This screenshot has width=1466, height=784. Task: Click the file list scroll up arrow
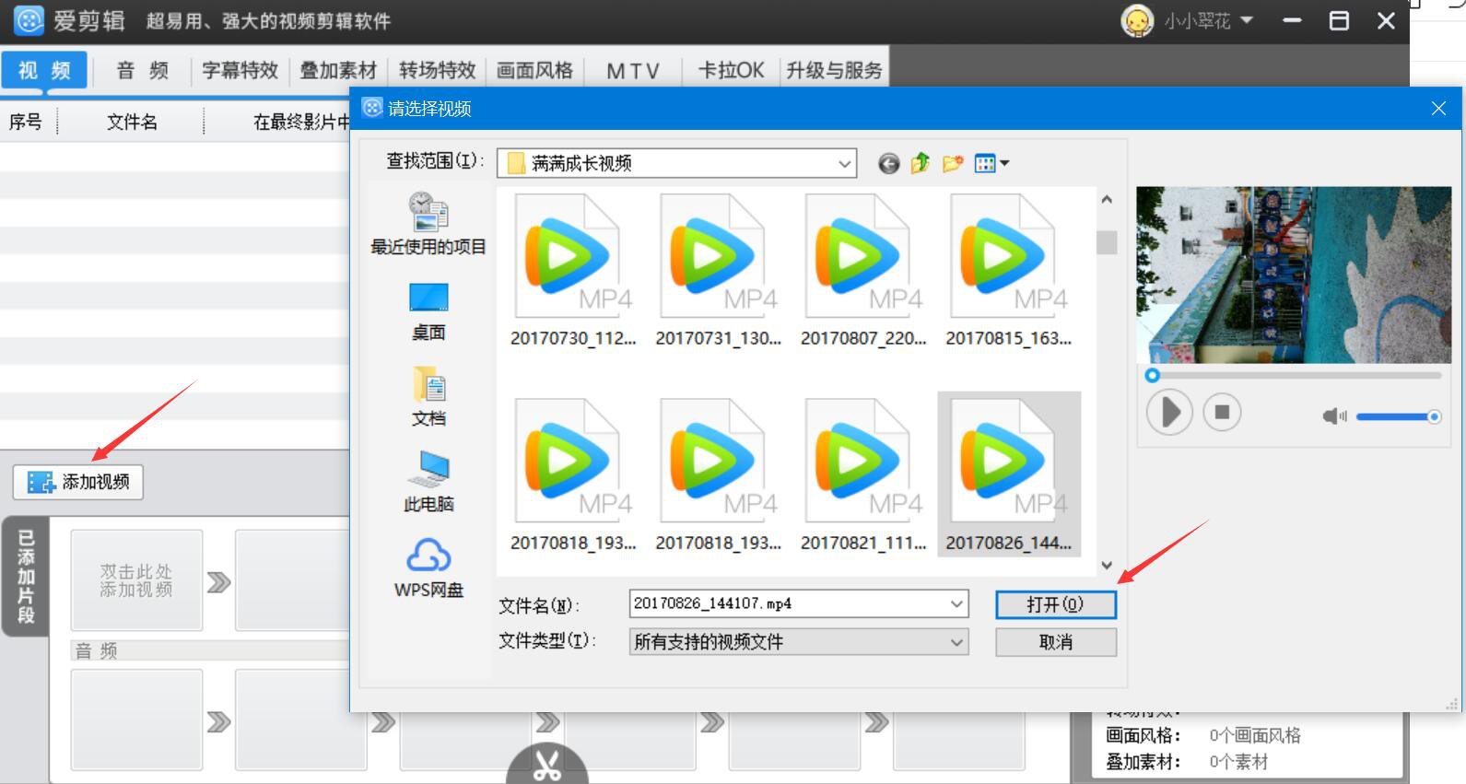pyautogui.click(x=1107, y=199)
